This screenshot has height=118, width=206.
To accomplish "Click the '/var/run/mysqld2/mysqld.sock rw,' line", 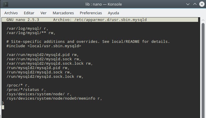I will [x=44, y=59].
